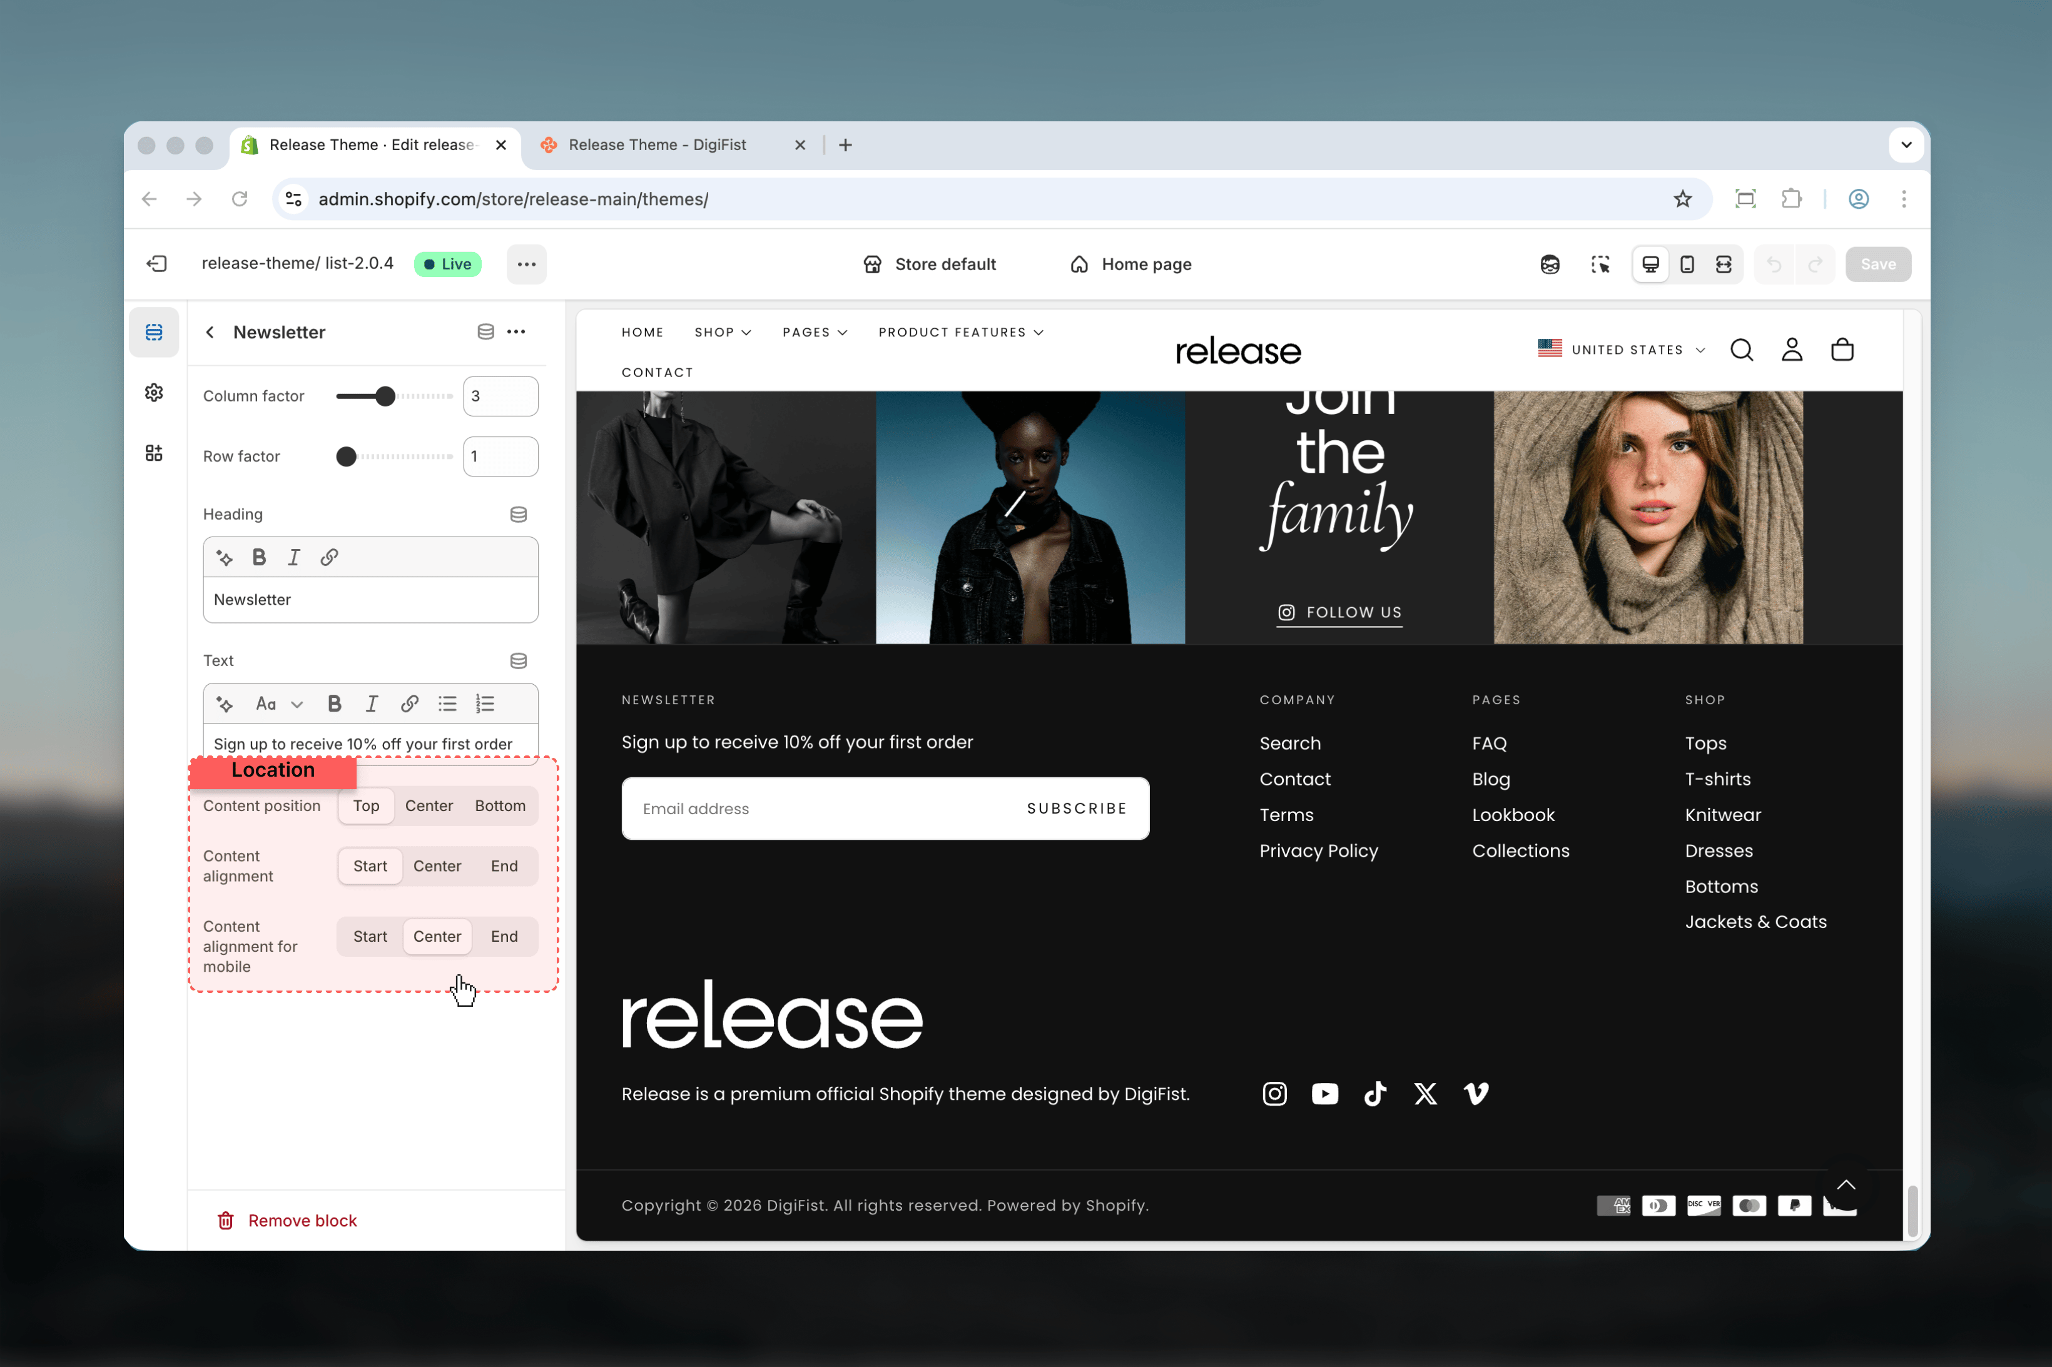
Task: Apply bold in the Heading editor toolbar
Action: point(259,557)
